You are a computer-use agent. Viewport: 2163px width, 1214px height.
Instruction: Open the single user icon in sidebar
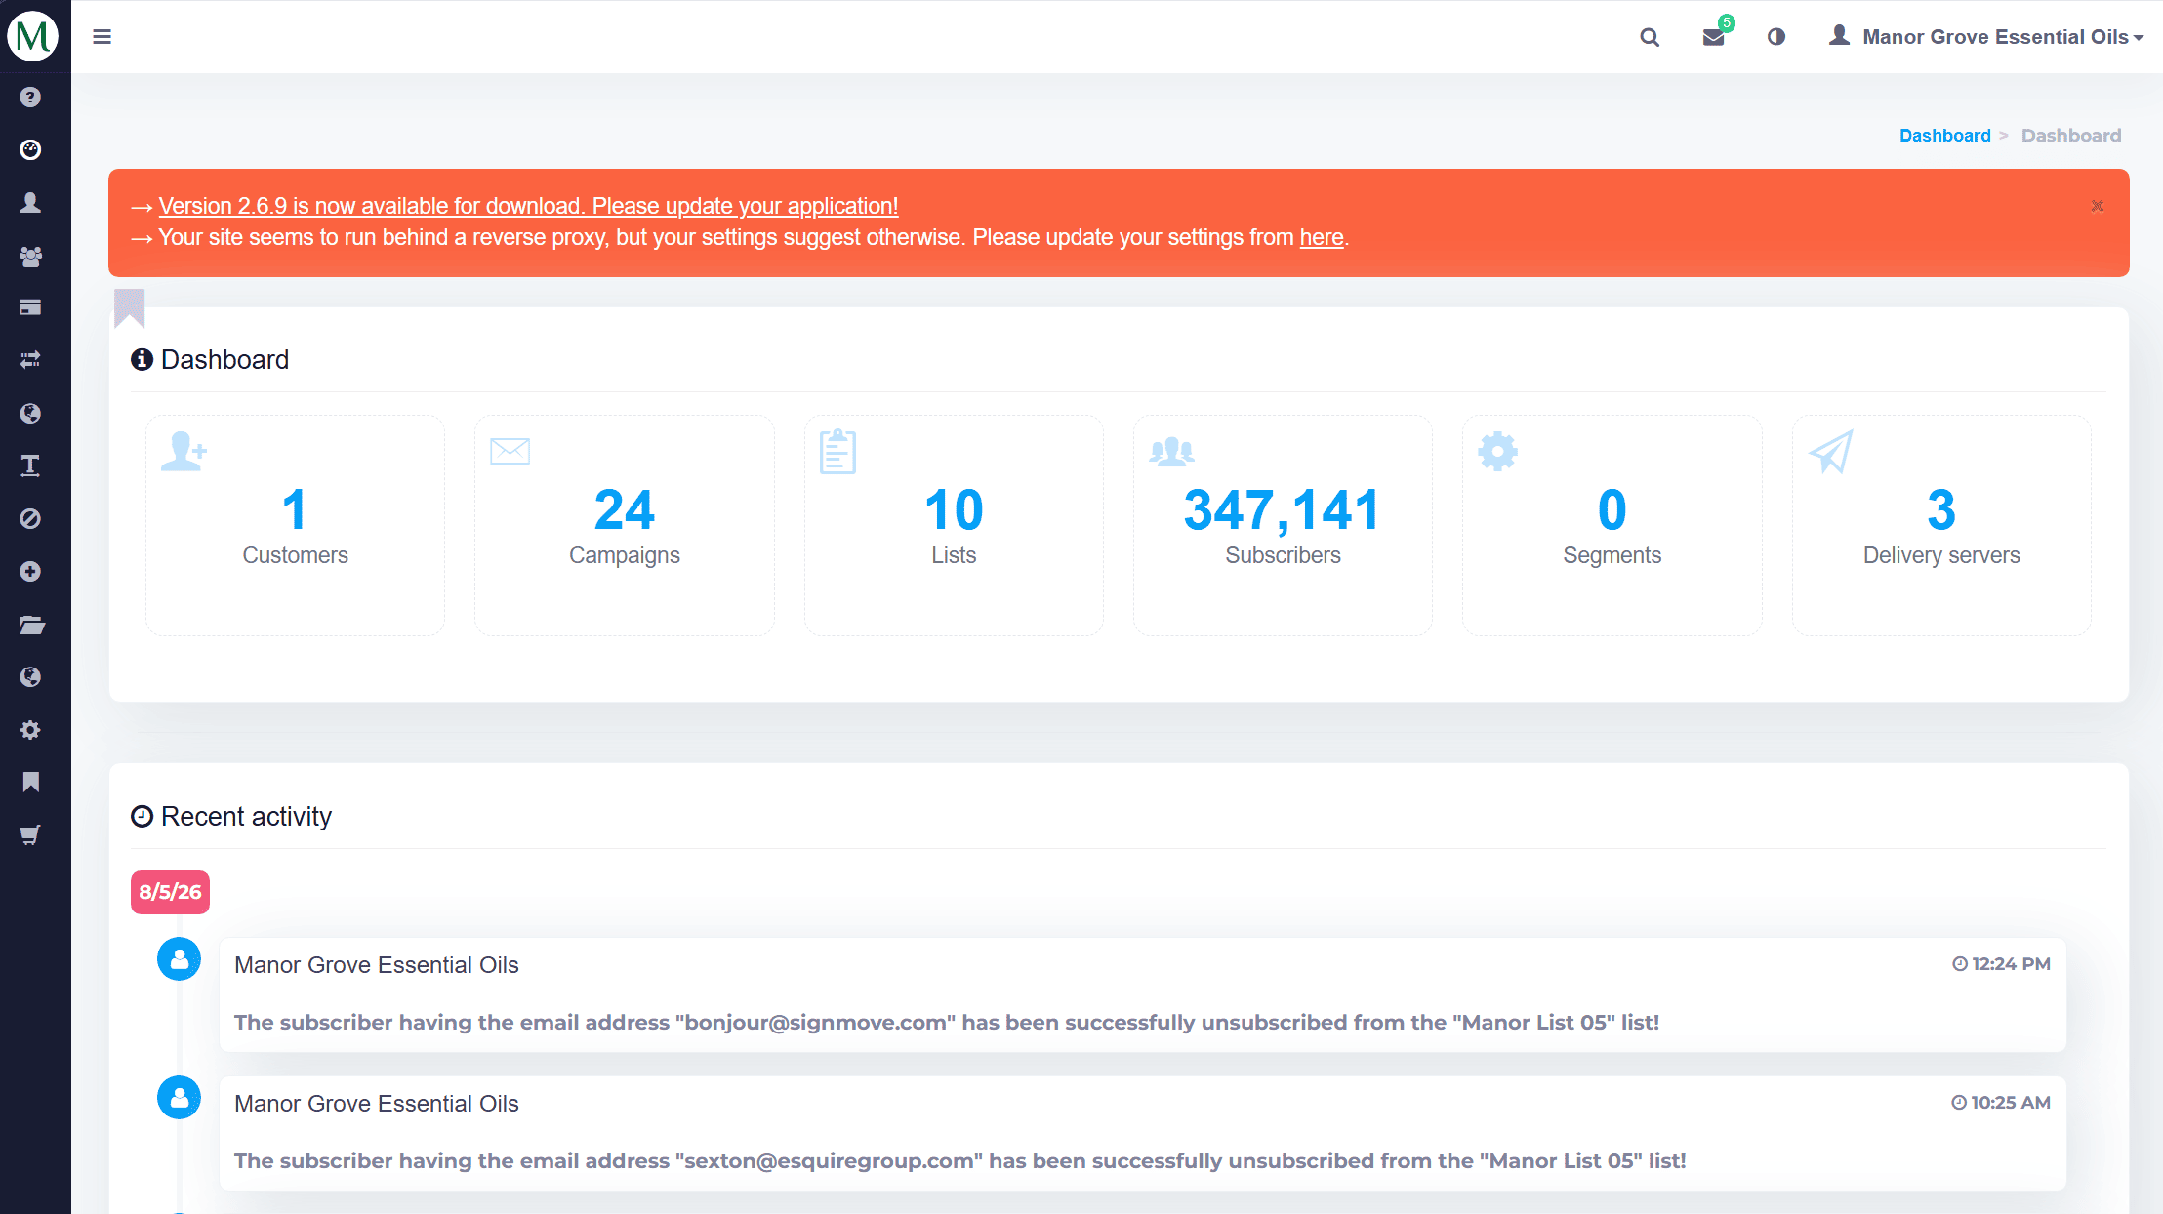click(x=30, y=202)
